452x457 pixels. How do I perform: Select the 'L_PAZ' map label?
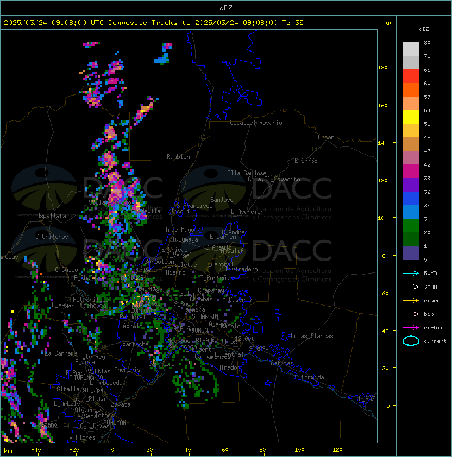tap(367, 399)
